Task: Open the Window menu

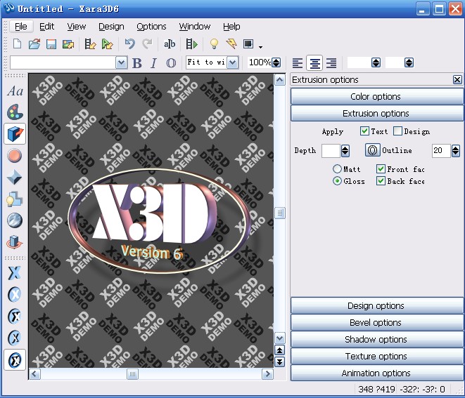Action: point(195,27)
